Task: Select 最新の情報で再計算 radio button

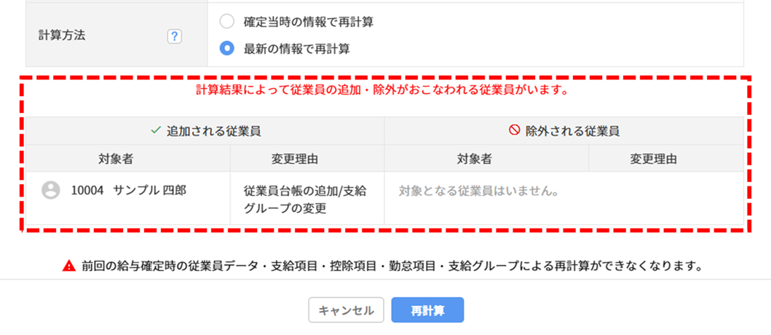Action: [x=226, y=49]
